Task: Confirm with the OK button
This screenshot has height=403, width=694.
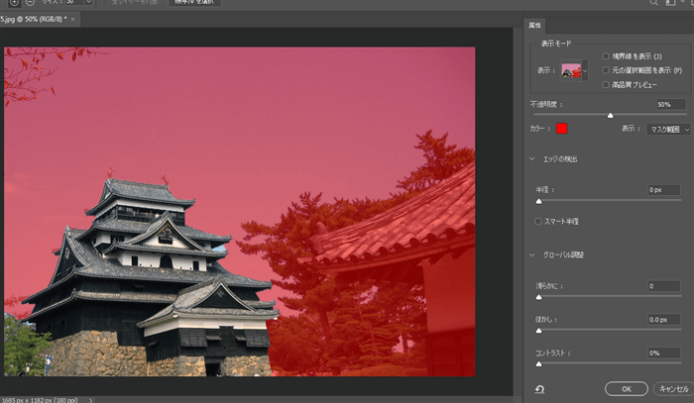Action: (627, 389)
